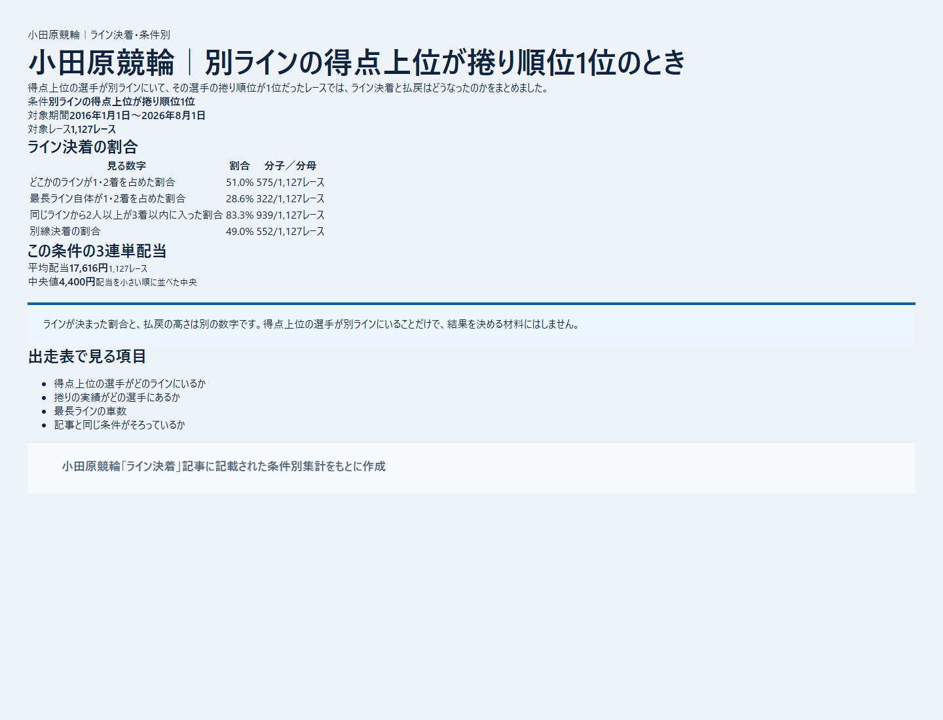The width and height of the screenshot is (943, 720).
Task: Click the "出走表で見る項目" heading
Action: click(87, 357)
